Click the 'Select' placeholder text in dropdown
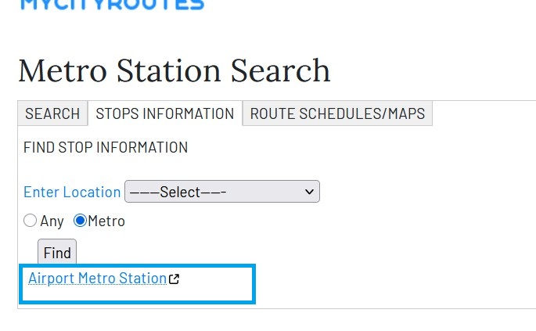This screenshot has width=536, height=331. 178,192
